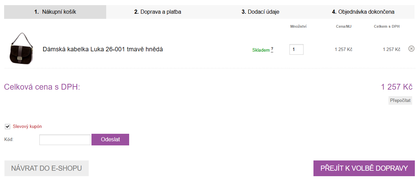Click the green Skladem availability text

click(261, 50)
